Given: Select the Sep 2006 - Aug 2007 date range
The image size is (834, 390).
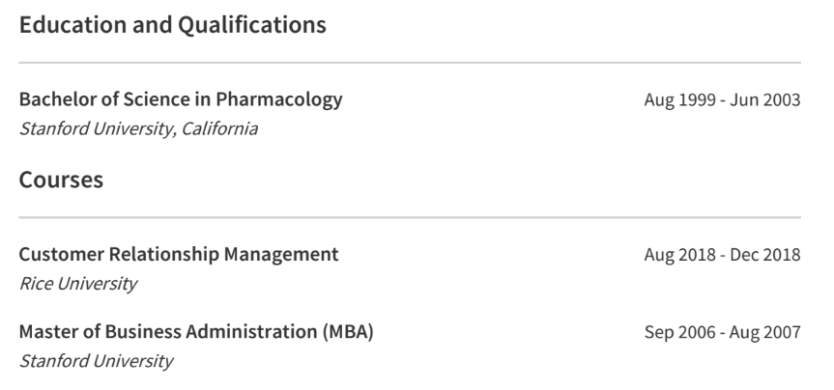Looking at the screenshot, I should pos(722,333).
